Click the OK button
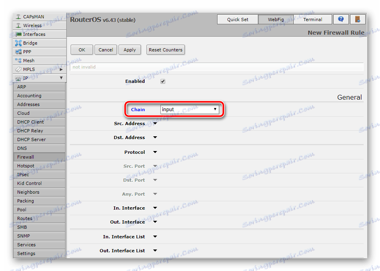The image size is (380, 271). [x=82, y=49]
